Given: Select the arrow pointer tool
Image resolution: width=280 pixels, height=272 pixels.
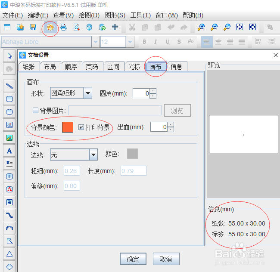Looking at the screenshot, I should pyautogui.click(x=9, y=56).
